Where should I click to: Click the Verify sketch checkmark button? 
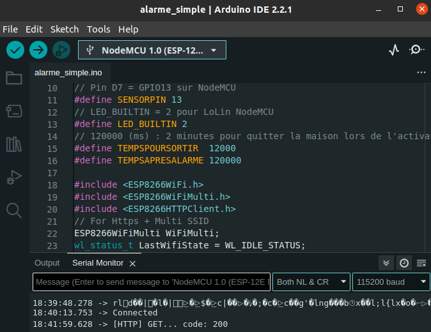(15, 50)
